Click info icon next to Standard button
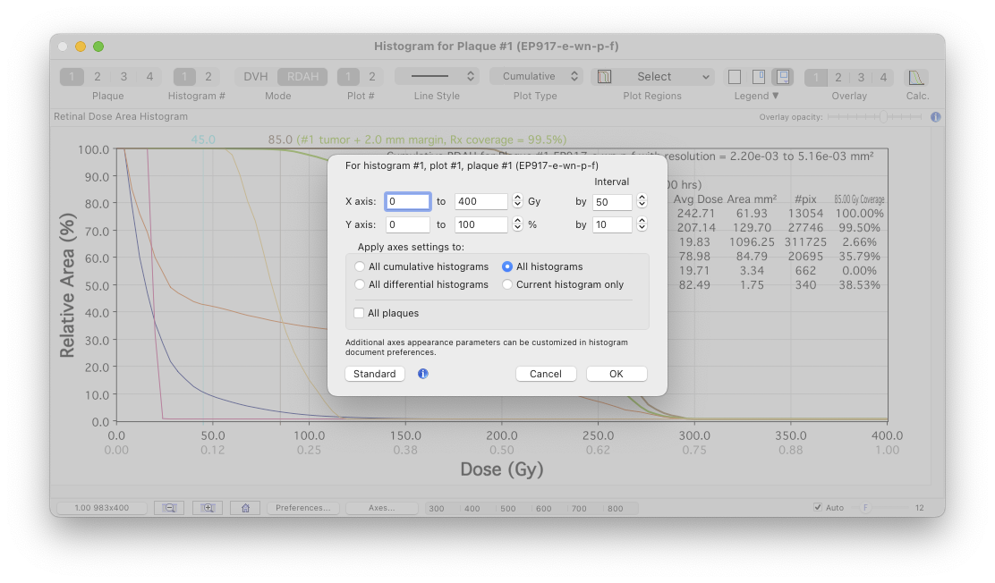The image size is (995, 583). pos(423,374)
